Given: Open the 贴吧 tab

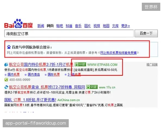Looking at the screenshot, I should (x=59, y=26).
